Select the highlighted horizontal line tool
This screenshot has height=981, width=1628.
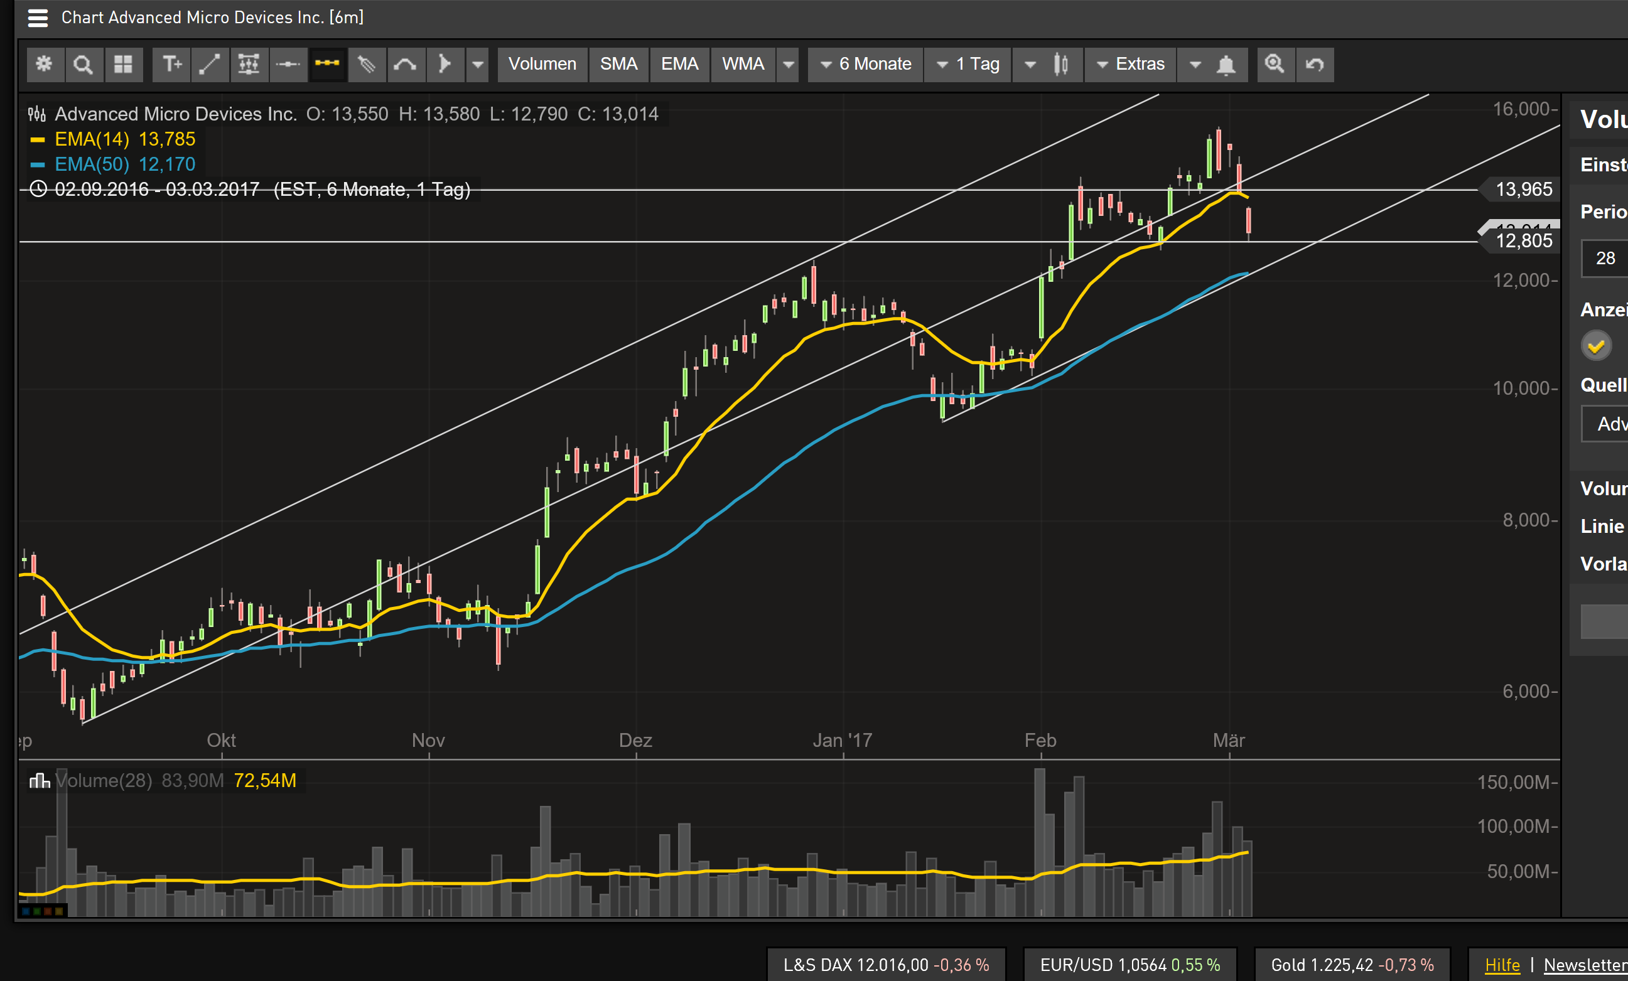click(x=327, y=64)
